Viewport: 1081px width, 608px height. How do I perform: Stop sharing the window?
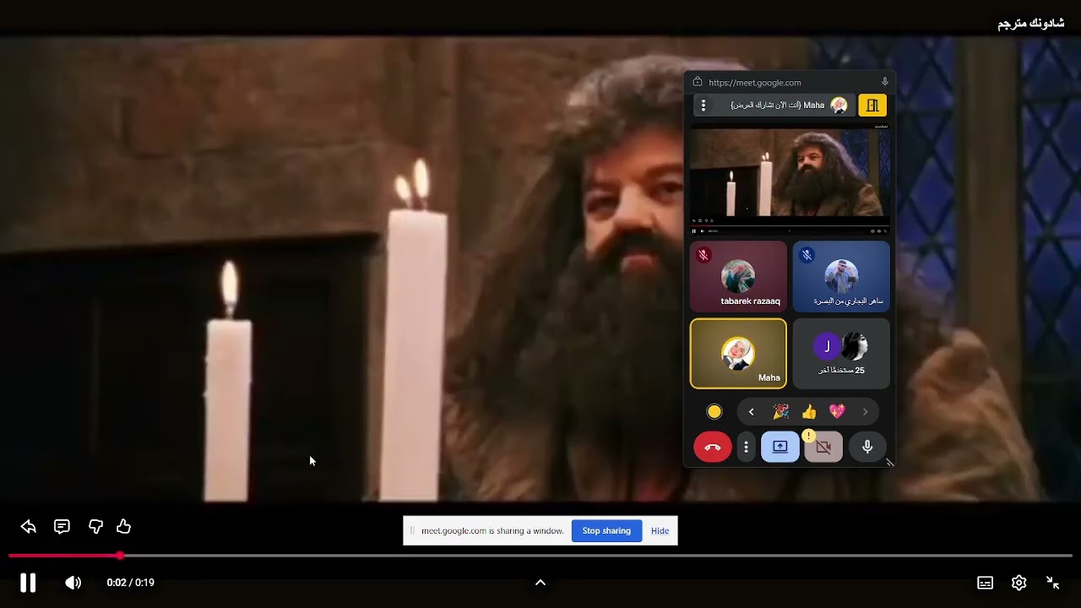tap(606, 531)
